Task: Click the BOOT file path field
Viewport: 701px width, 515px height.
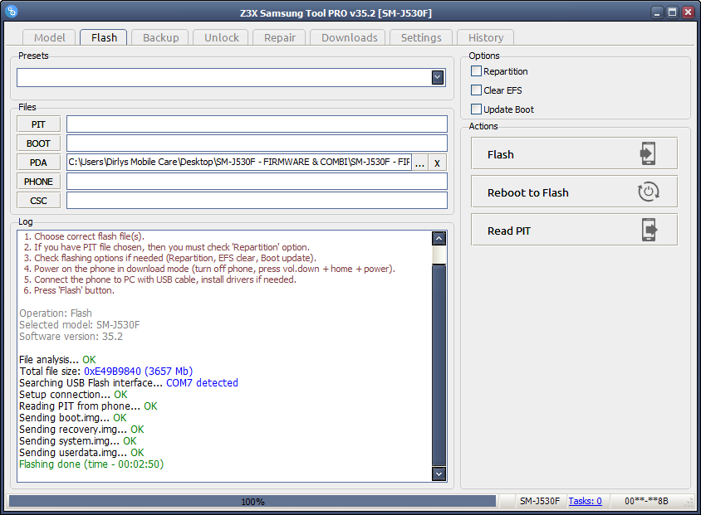Action: 257,143
